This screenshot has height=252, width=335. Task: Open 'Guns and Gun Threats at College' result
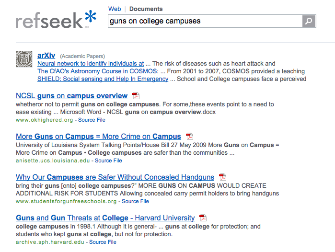[x=105, y=218]
